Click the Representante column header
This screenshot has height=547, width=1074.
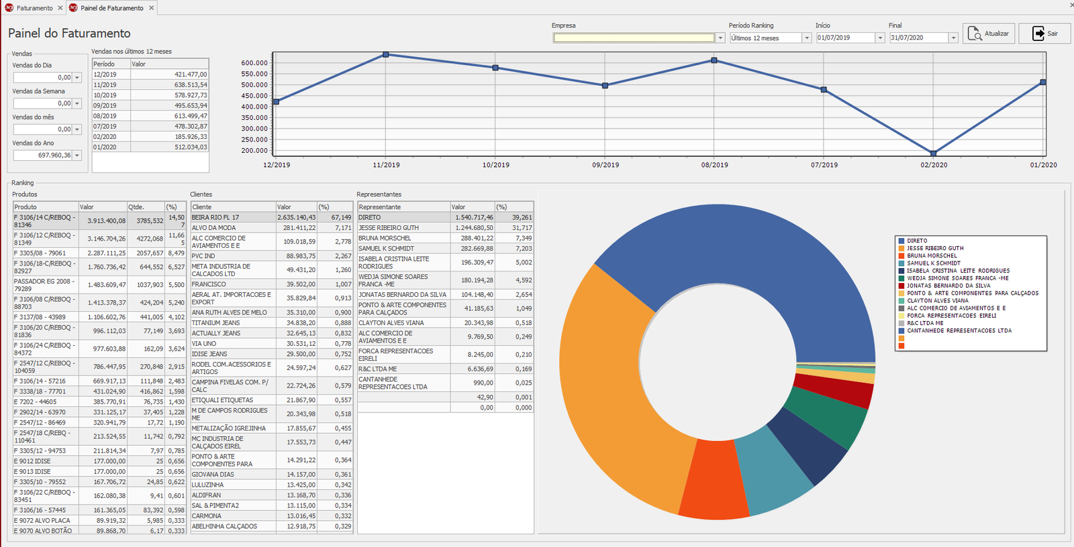(x=403, y=207)
